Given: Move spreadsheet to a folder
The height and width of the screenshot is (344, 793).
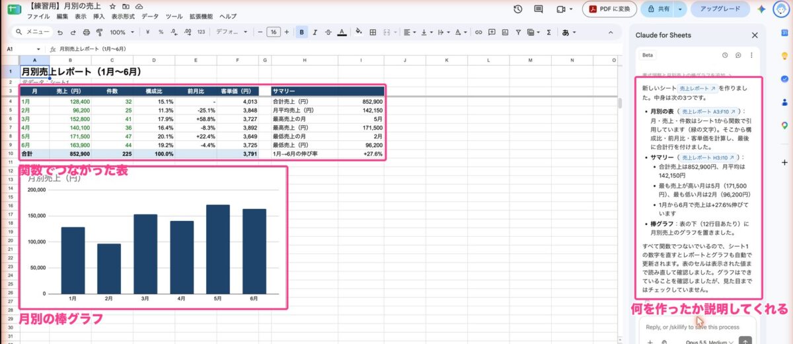Looking at the screenshot, I should [126, 6].
